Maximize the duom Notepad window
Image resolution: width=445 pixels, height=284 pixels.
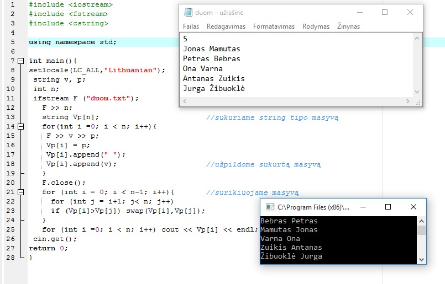pyautogui.click(x=385, y=12)
